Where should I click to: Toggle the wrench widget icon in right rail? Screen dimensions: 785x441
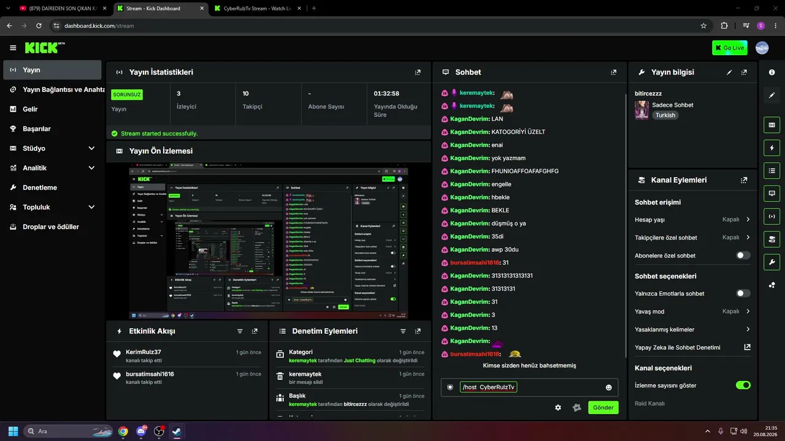pos(772,262)
